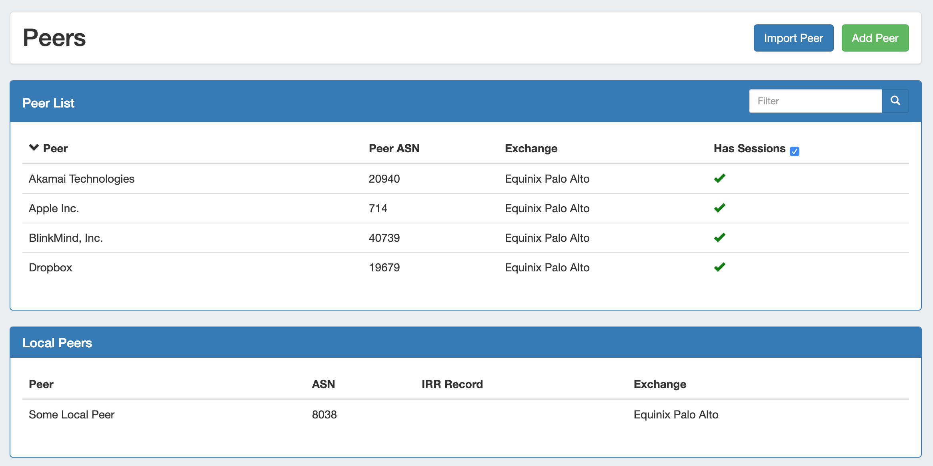Click Akamai Technologies green session checkmark

tap(719, 178)
